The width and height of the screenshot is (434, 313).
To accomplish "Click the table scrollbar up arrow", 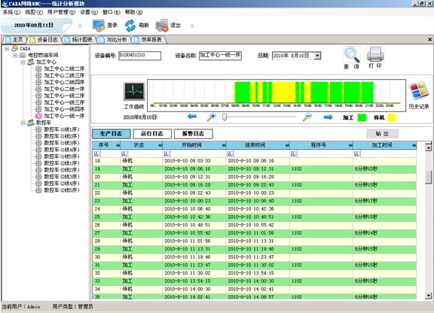I will click(428, 147).
